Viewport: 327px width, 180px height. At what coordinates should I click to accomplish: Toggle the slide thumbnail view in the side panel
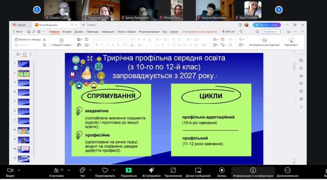coord(24,54)
